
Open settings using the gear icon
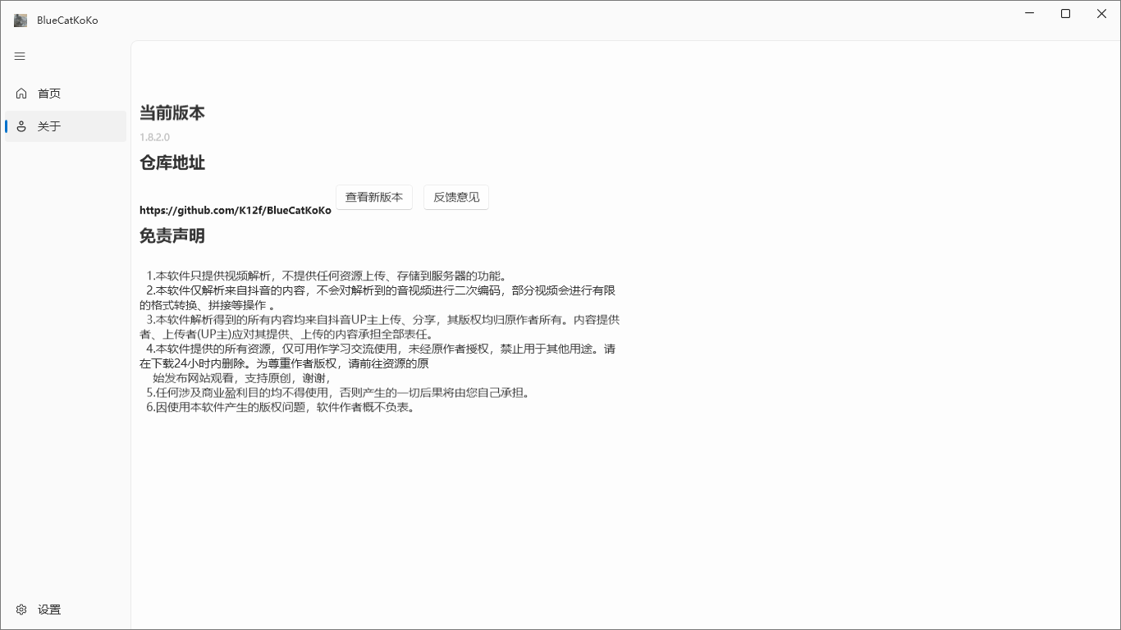(21, 609)
